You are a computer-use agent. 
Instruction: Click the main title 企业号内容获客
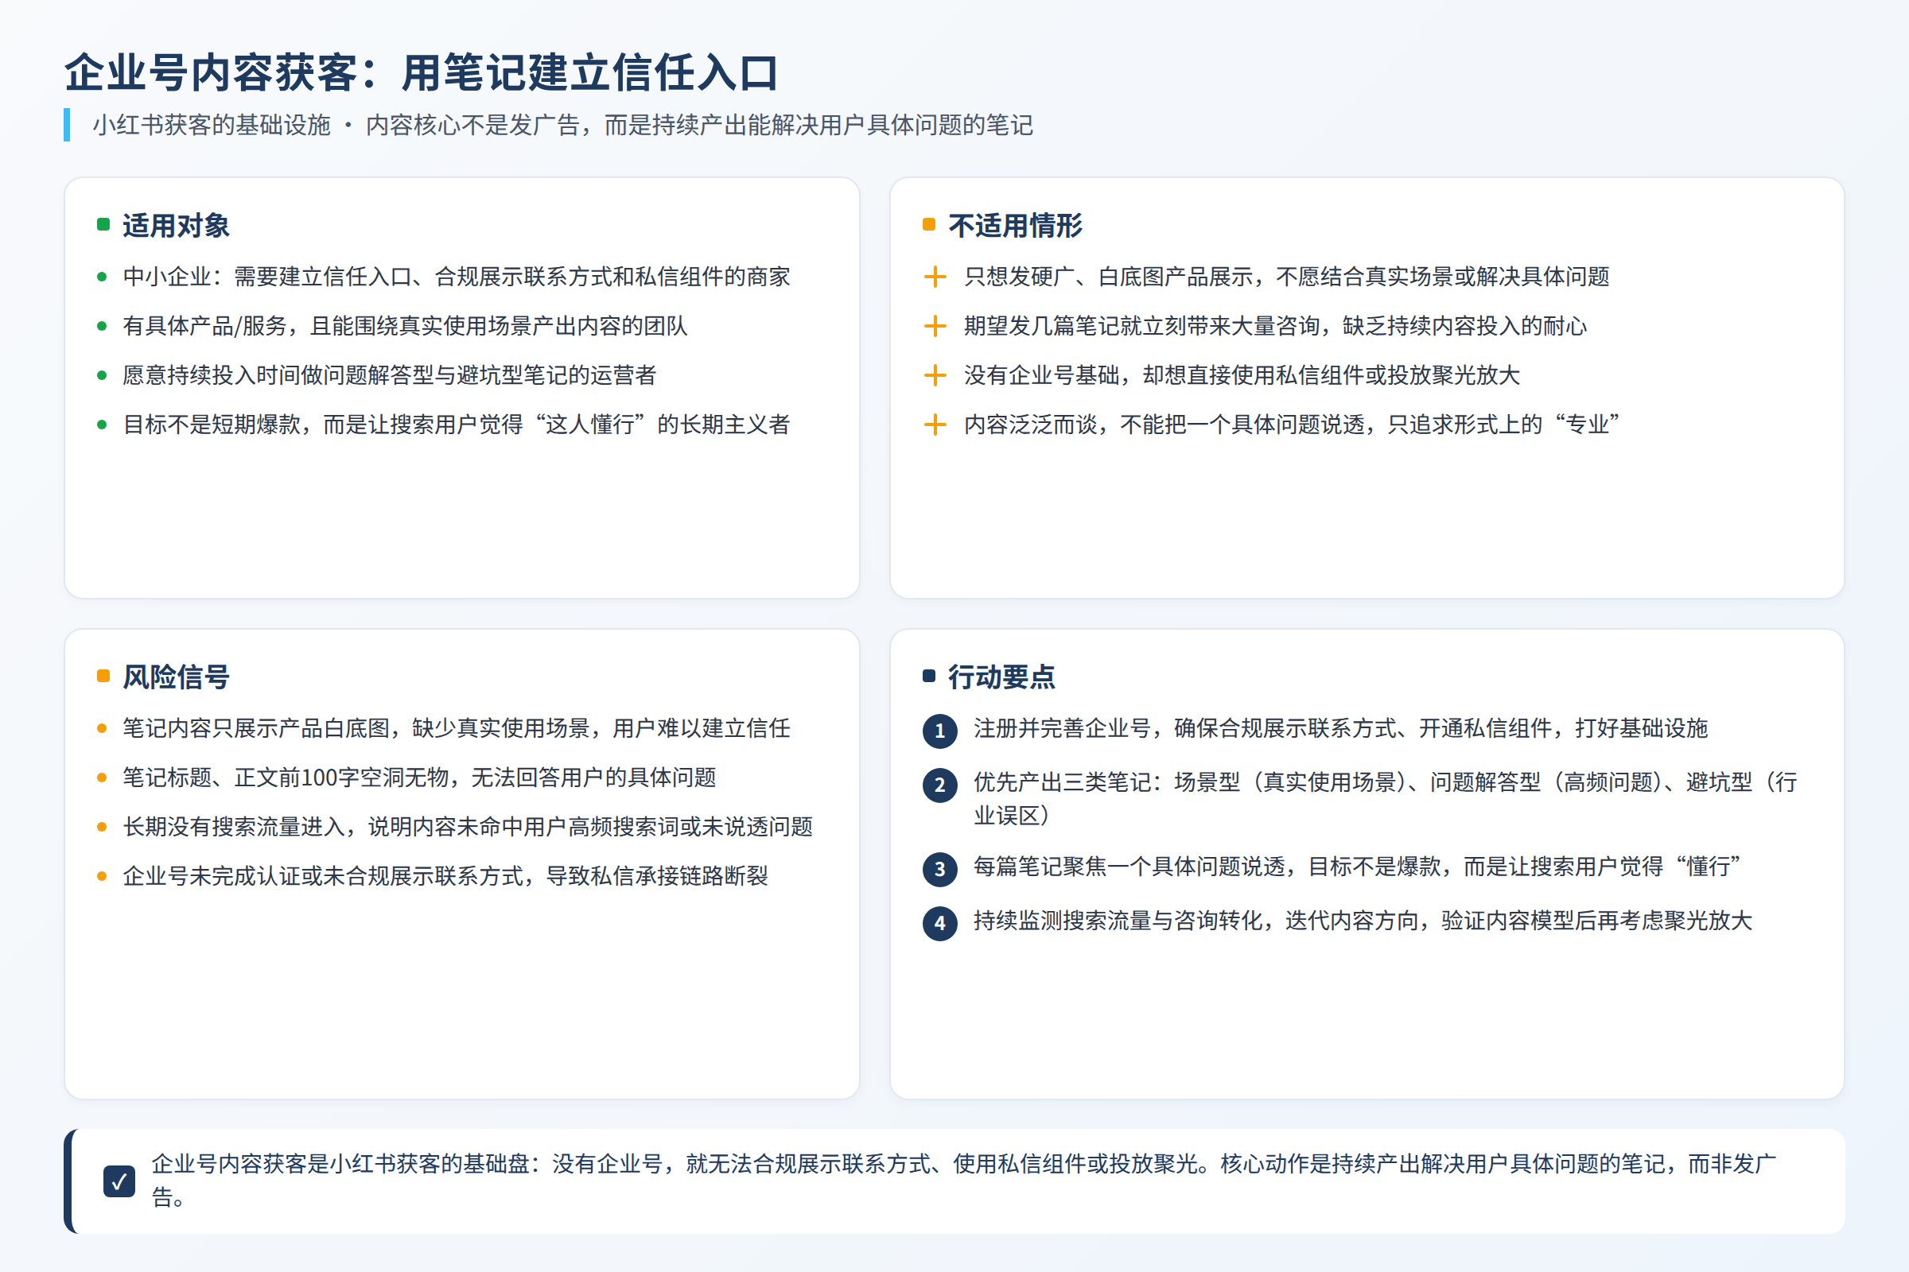(x=422, y=72)
